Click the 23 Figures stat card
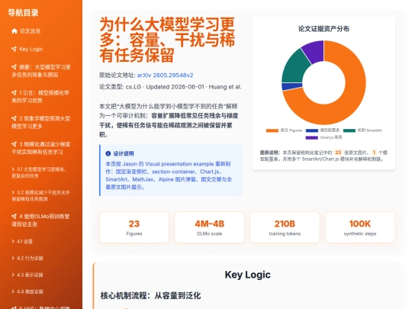 pyautogui.click(x=134, y=227)
